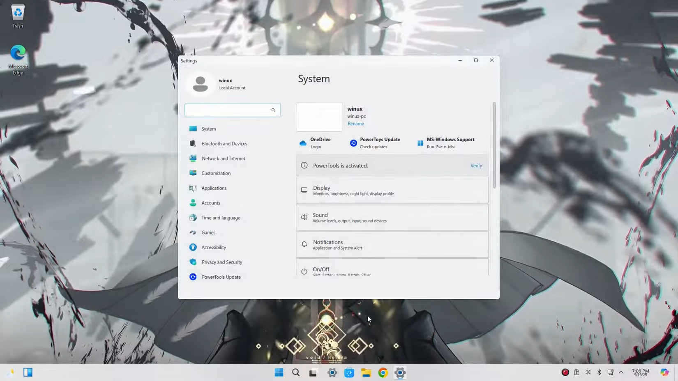The height and width of the screenshot is (381, 678).
Task: Click Rename under winux-pc
Action: (x=355, y=123)
